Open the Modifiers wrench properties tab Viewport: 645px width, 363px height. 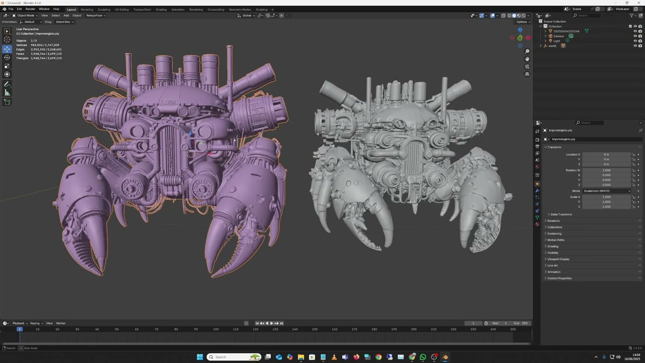537,191
